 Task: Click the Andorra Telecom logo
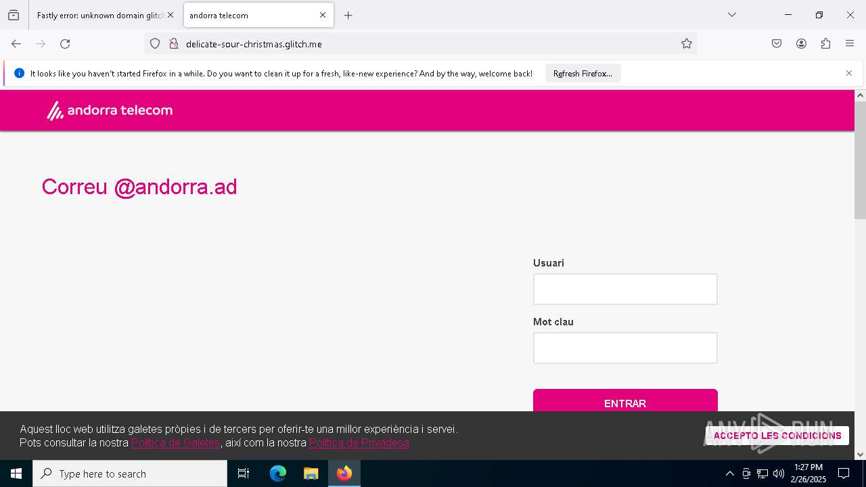[110, 110]
